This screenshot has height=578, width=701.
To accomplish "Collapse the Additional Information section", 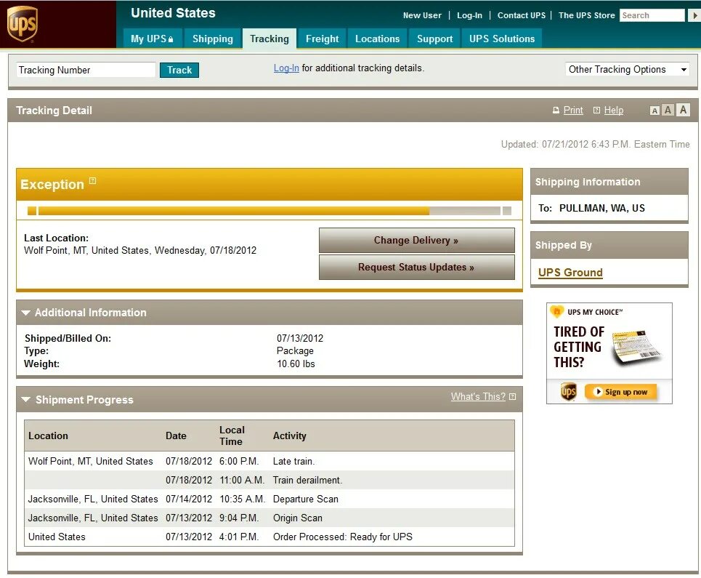I will click(x=26, y=313).
